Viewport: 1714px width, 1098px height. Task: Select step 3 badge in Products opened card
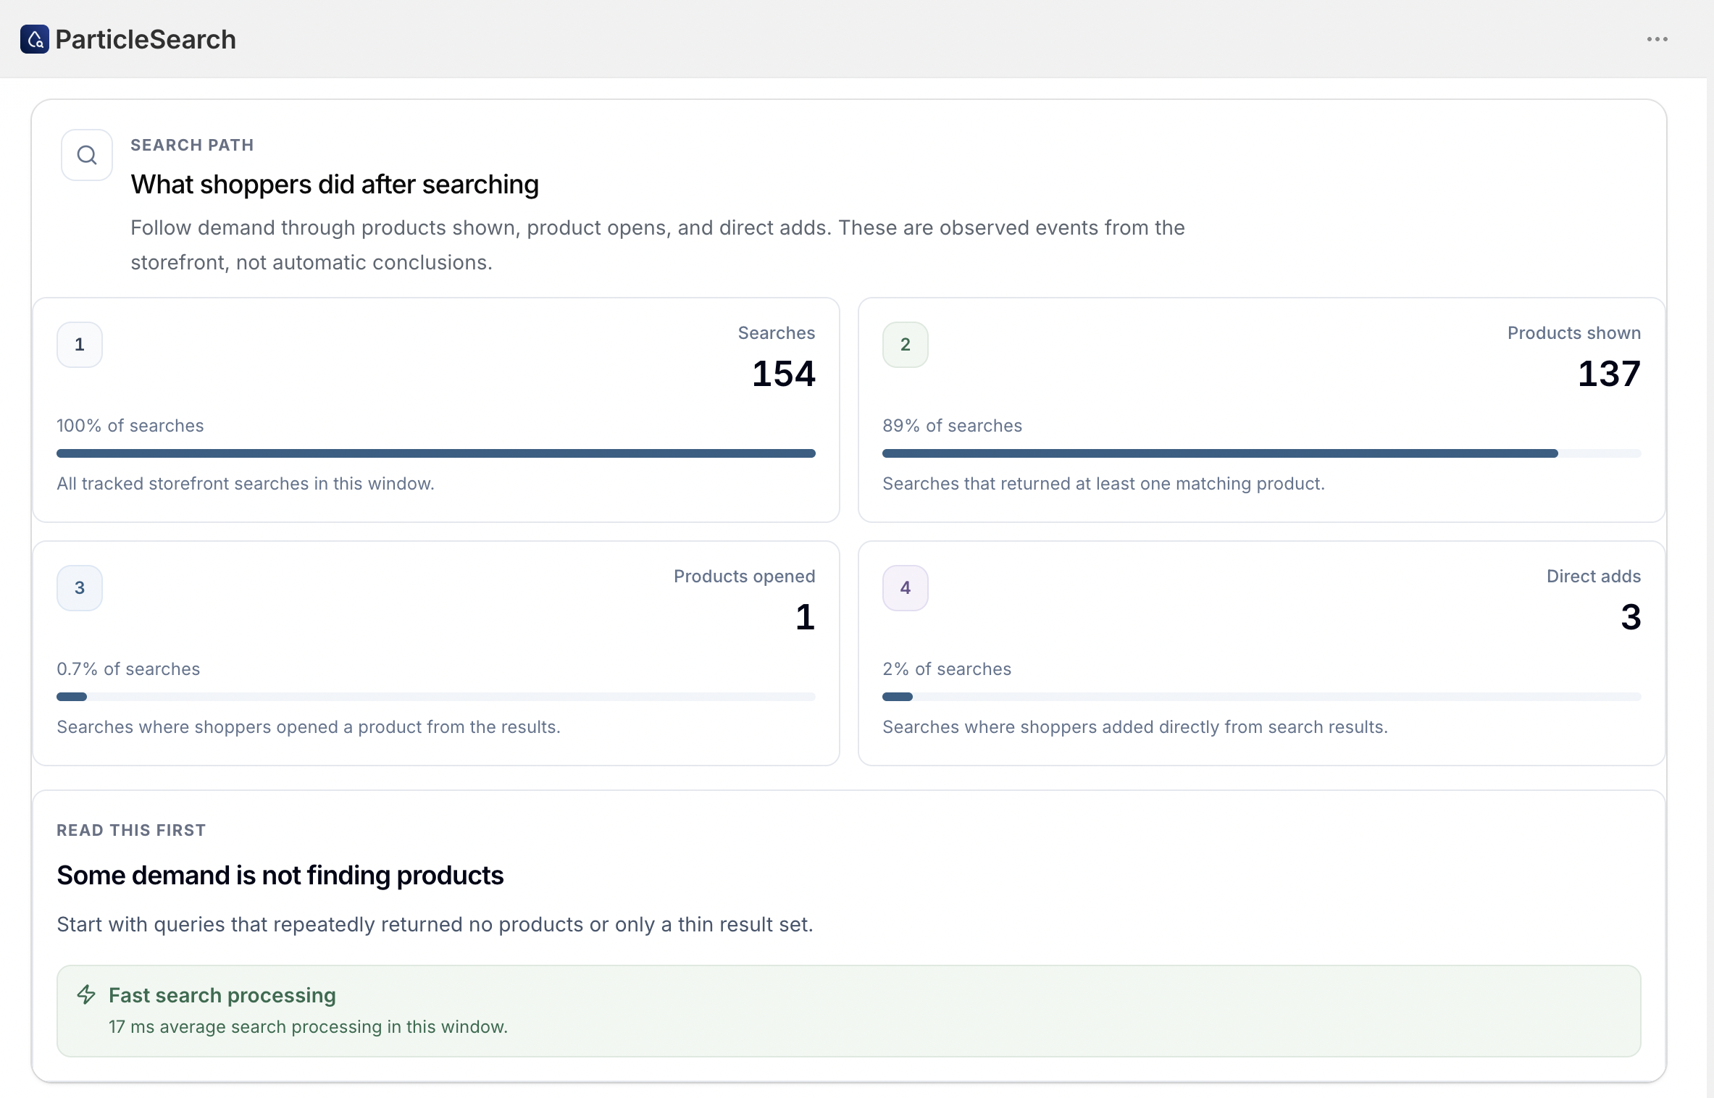click(x=80, y=588)
